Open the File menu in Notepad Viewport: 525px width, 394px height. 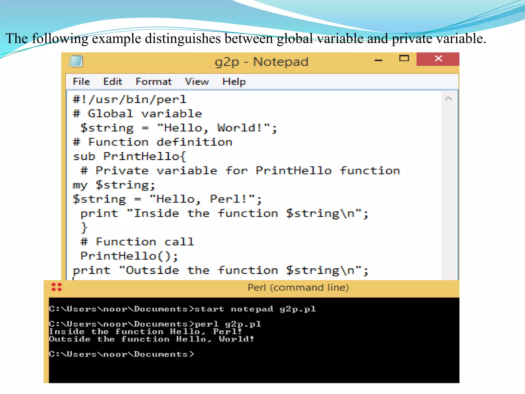tap(81, 82)
